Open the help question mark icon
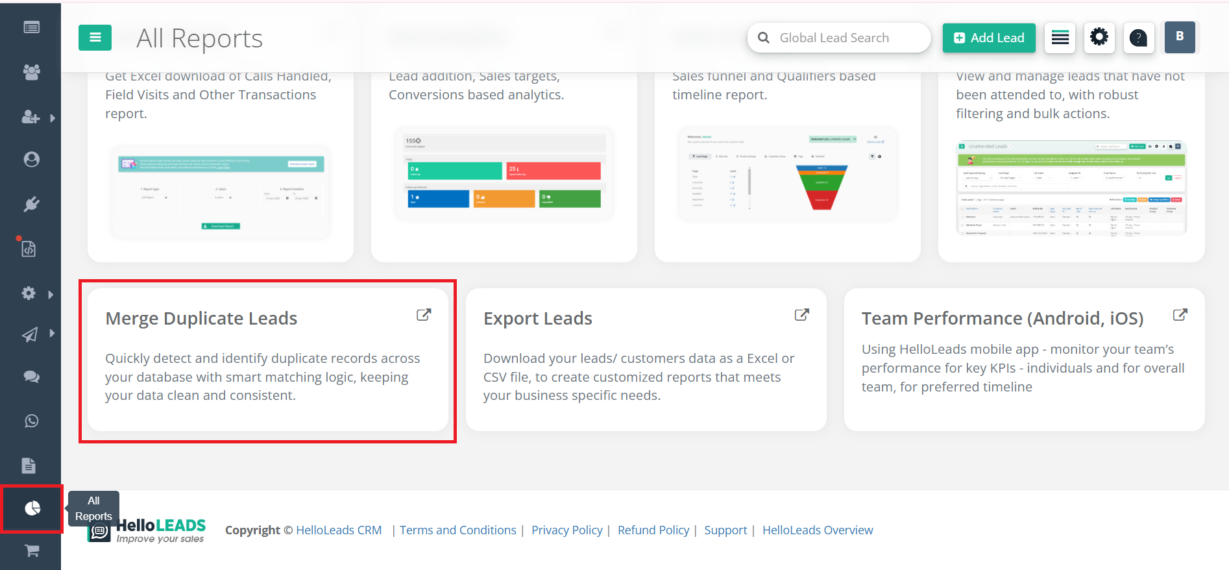This screenshot has width=1229, height=570. [x=1138, y=38]
